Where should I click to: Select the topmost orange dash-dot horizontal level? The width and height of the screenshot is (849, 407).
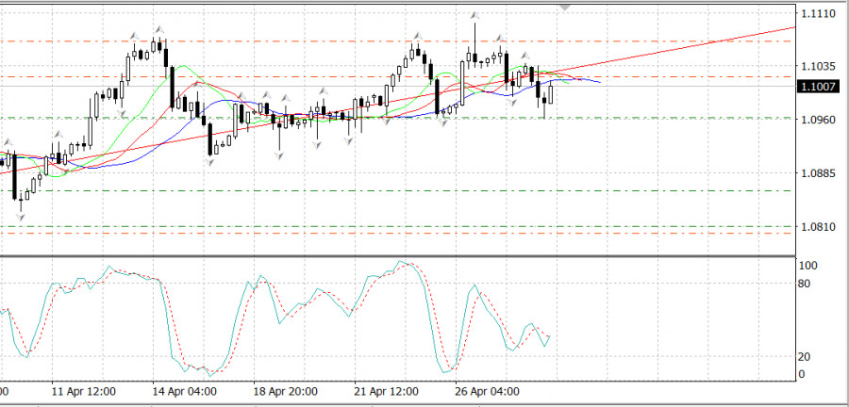[660, 41]
